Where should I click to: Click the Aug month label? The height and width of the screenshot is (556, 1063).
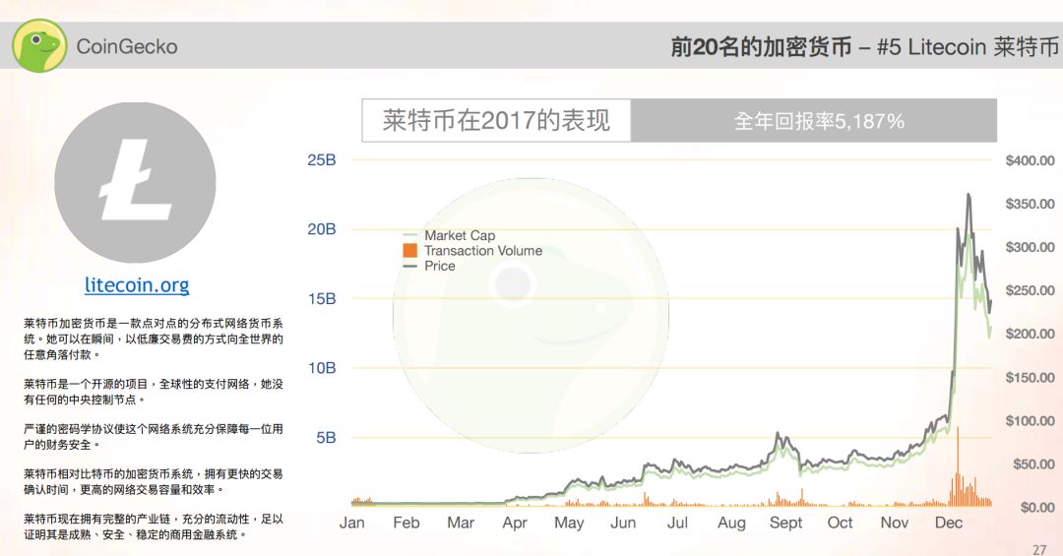pyautogui.click(x=731, y=524)
